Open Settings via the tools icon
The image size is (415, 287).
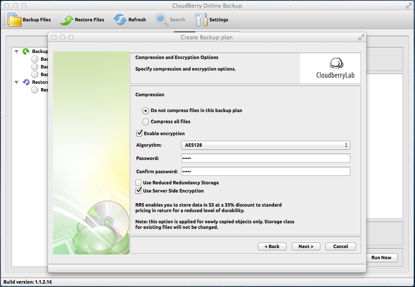201,20
